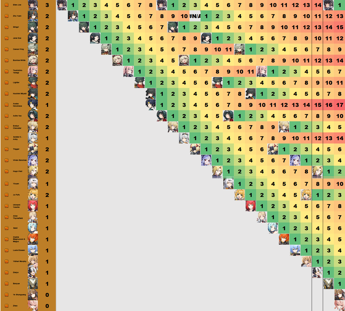Select the "Ellen Joe" name label
345x311 pixels.
17,5
